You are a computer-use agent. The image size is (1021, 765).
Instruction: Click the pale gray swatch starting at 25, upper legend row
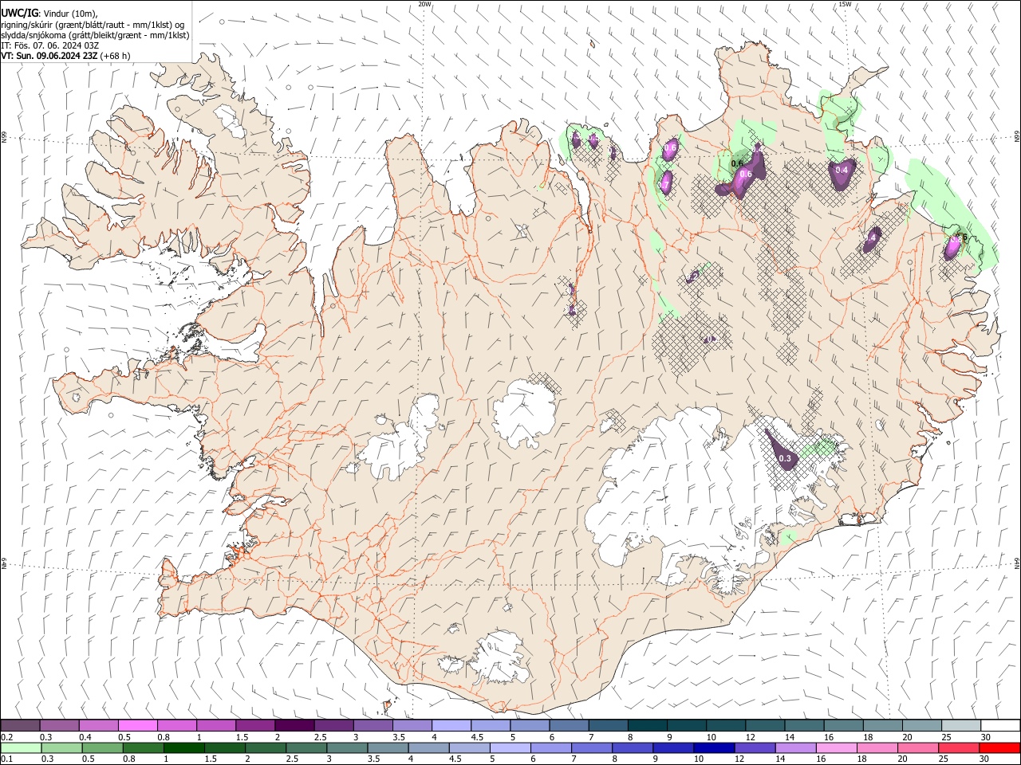[x=961, y=725]
